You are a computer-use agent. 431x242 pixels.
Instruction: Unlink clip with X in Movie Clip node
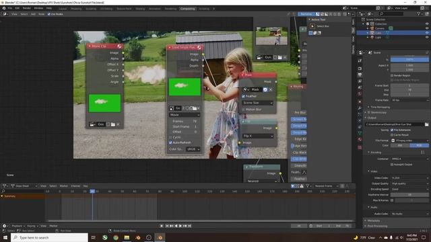[118, 124]
